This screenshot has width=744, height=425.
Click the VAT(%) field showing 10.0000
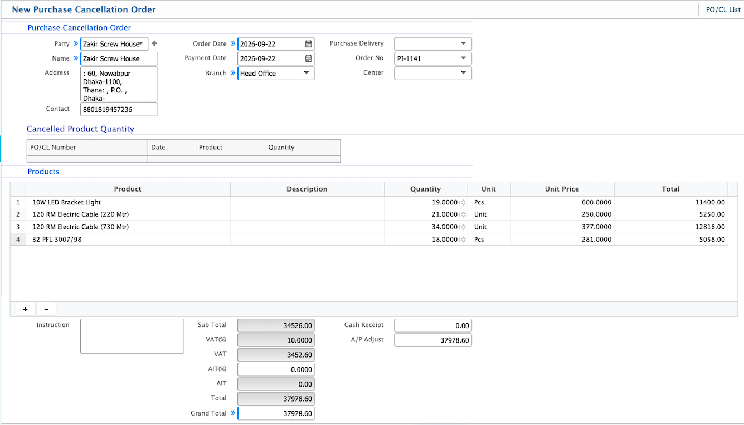click(276, 340)
